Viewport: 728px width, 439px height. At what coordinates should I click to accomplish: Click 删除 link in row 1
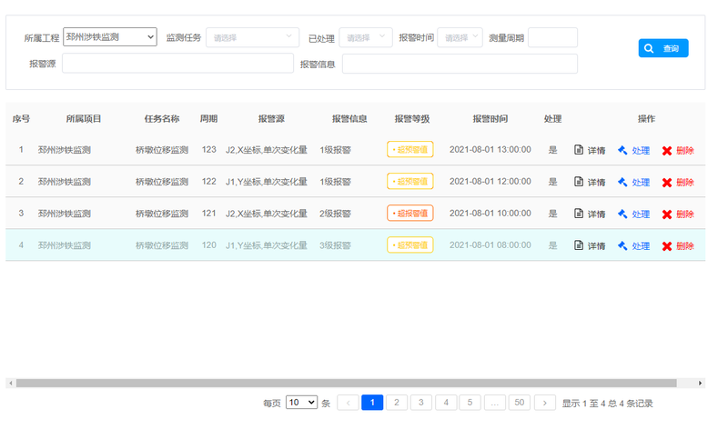click(685, 150)
